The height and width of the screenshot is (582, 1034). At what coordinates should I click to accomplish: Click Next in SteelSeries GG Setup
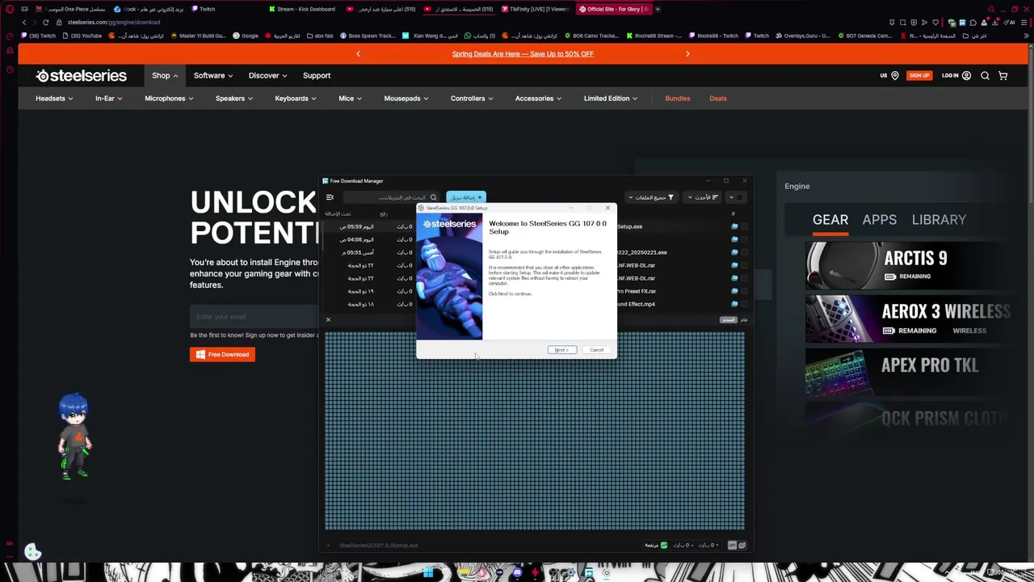(561, 350)
